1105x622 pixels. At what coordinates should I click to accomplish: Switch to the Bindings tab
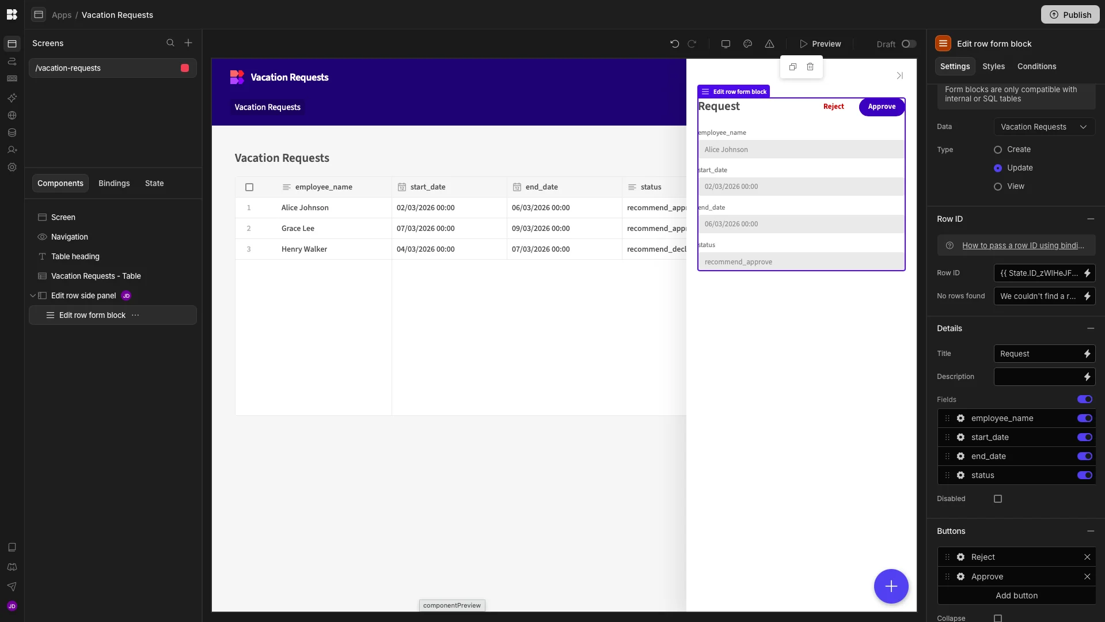click(x=114, y=183)
